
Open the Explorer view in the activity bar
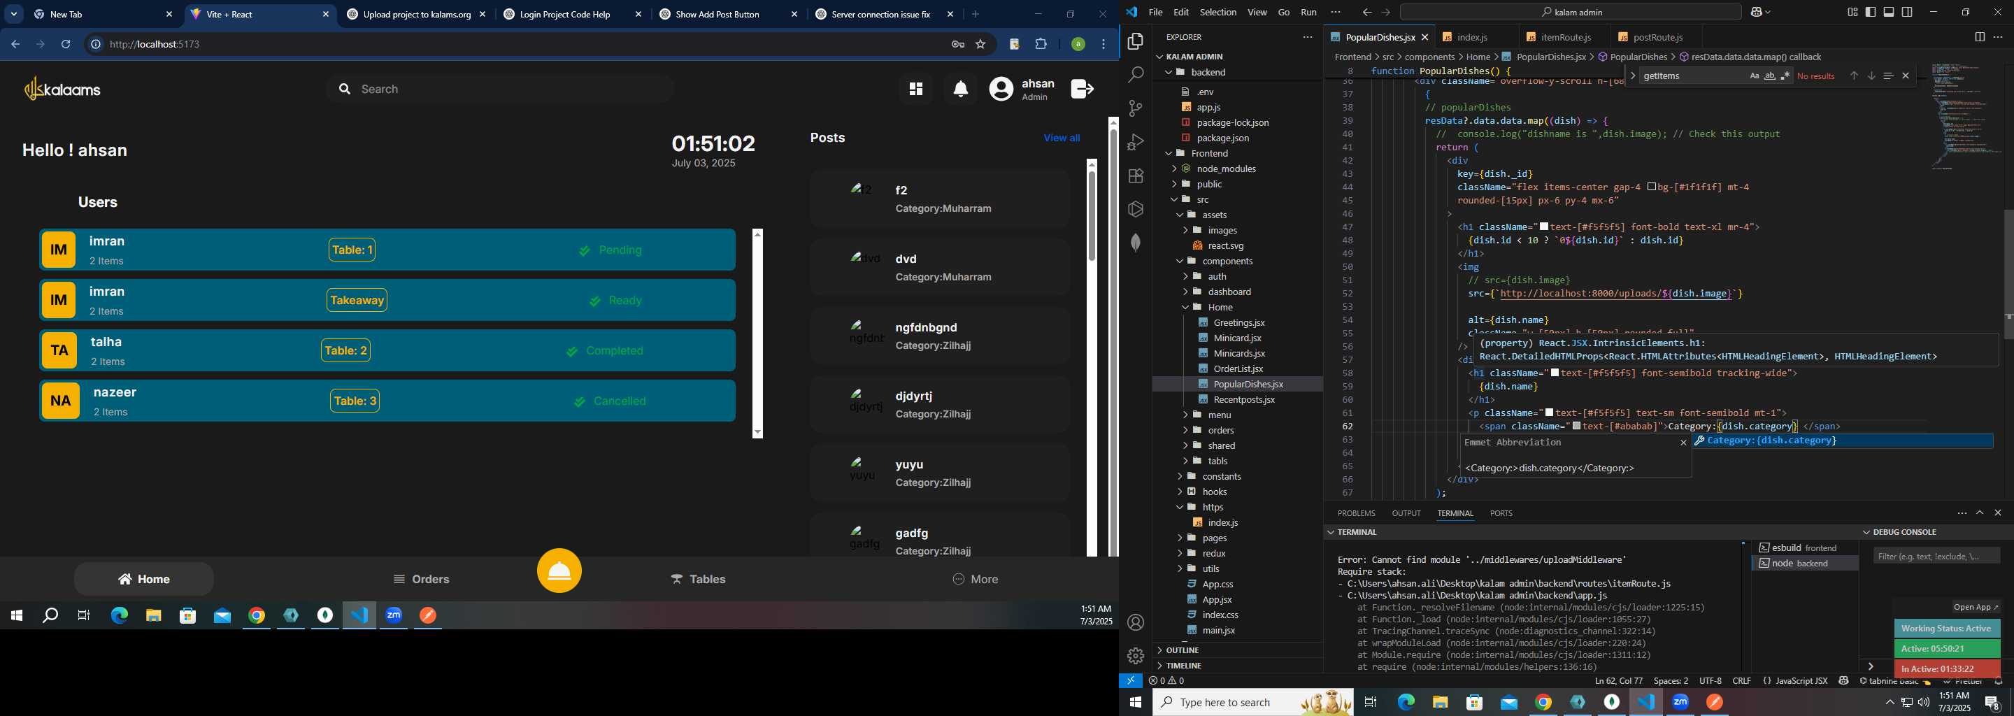(1136, 41)
